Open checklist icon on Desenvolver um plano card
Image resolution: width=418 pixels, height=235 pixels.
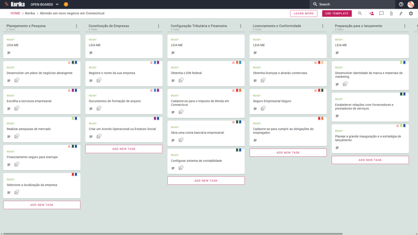tap(17, 80)
